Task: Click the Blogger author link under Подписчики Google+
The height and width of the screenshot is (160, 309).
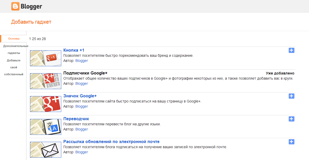Action: click(82, 83)
